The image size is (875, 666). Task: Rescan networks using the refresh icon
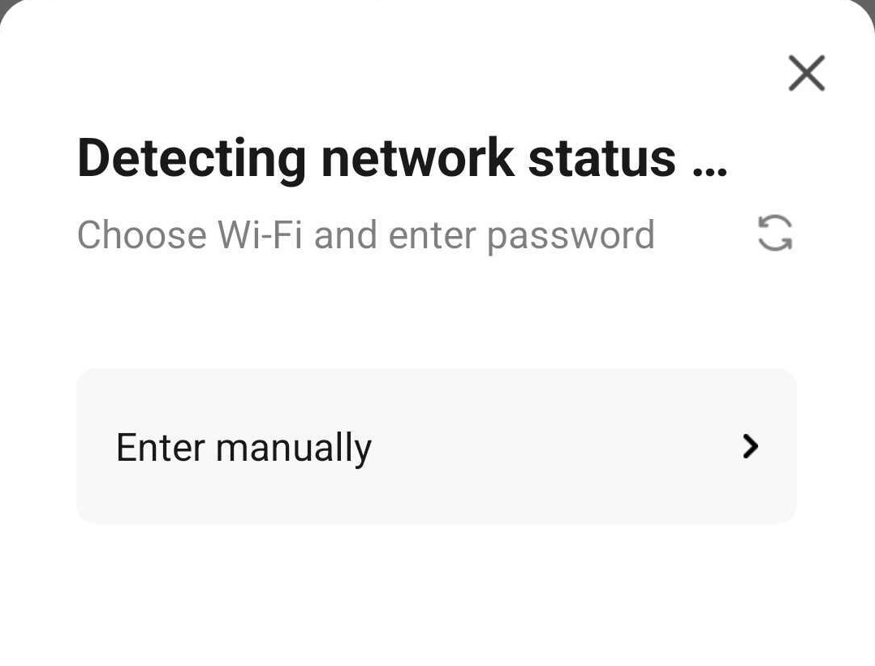[775, 234]
